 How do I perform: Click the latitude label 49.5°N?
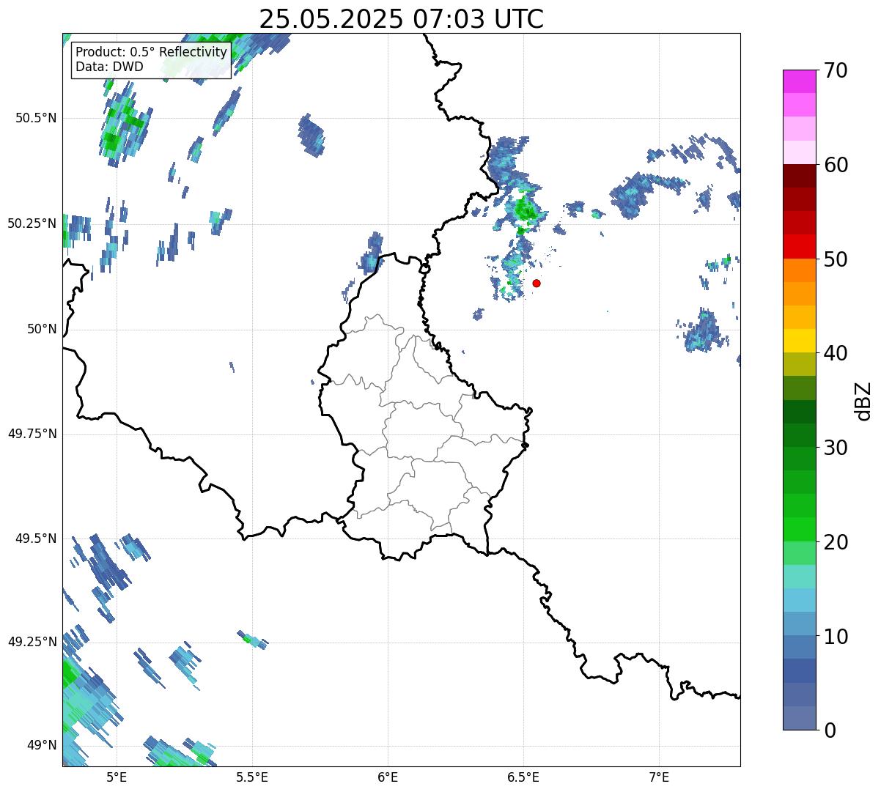tap(36, 539)
